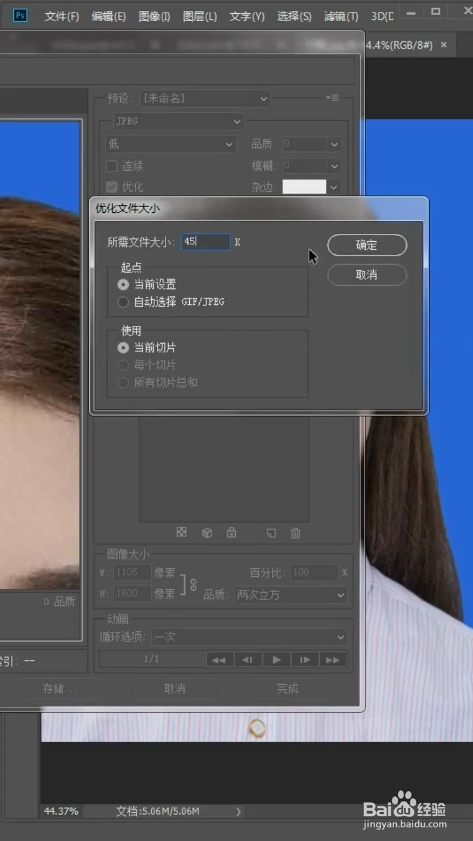
Task: Select the 所有切片总和 radio button
Action: 123,382
